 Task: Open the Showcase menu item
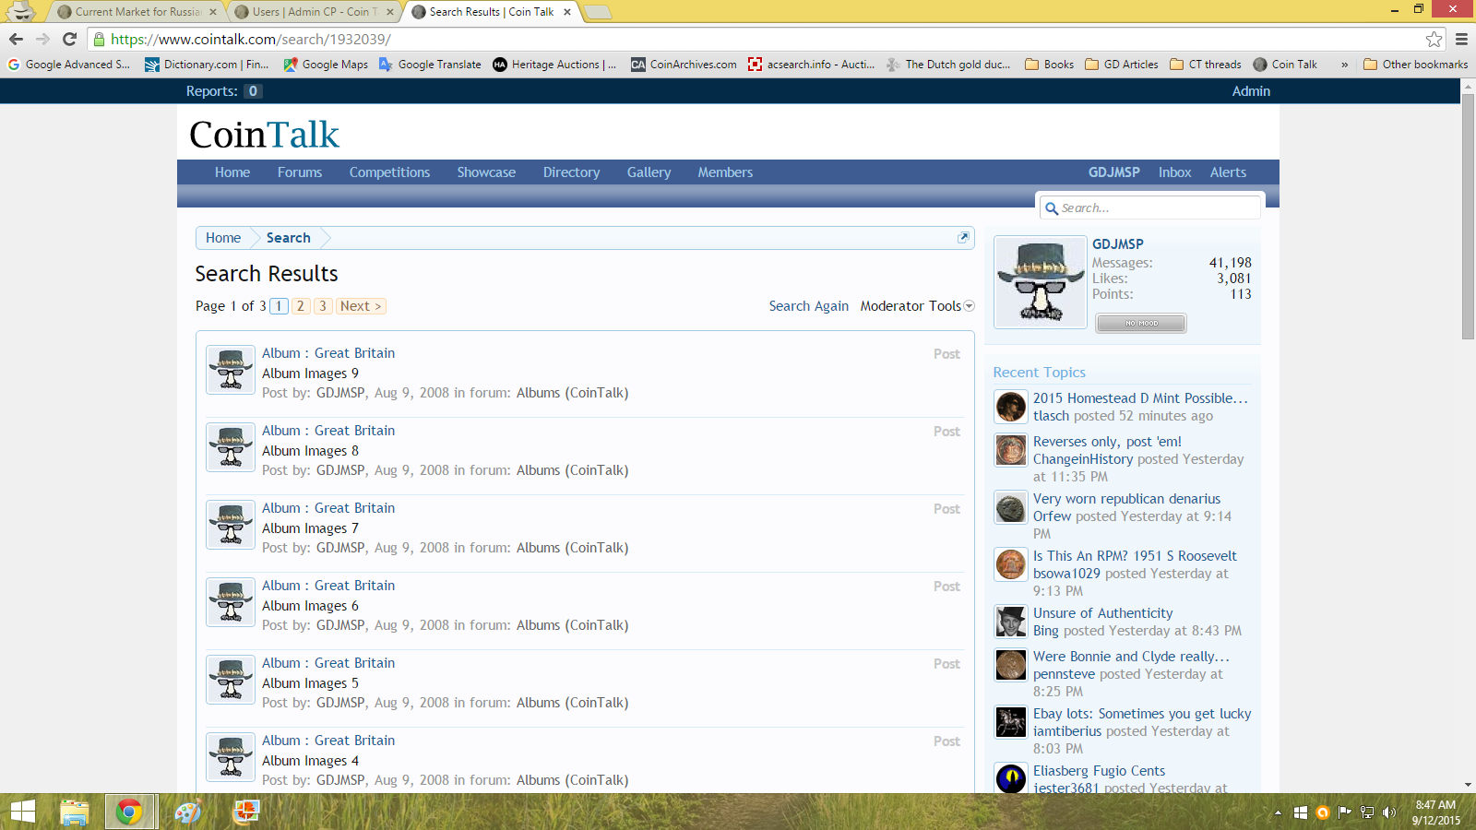(486, 172)
